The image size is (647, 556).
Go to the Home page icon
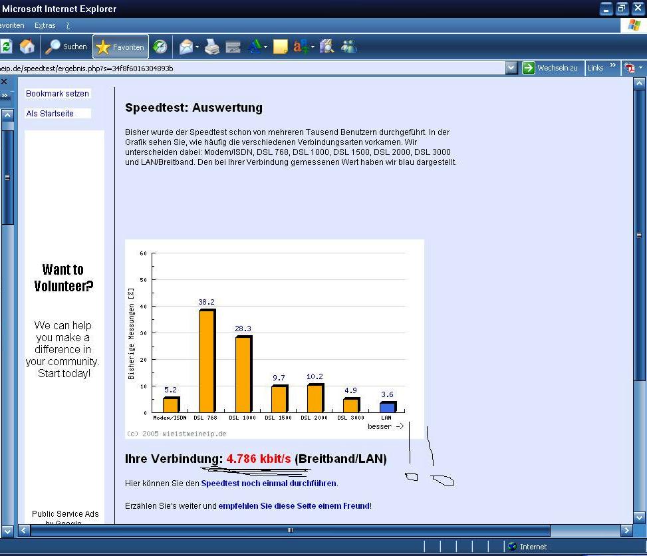[27, 47]
